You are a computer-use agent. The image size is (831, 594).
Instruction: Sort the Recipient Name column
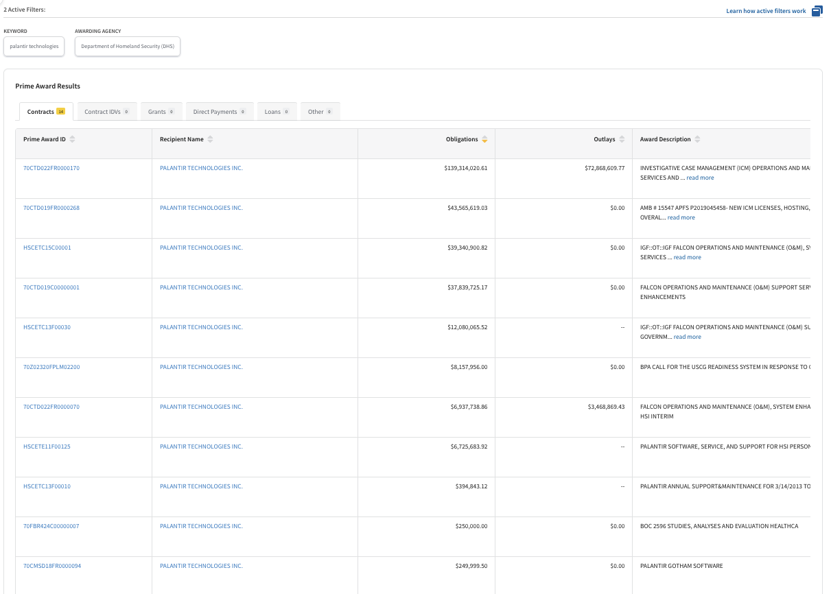[x=210, y=139]
